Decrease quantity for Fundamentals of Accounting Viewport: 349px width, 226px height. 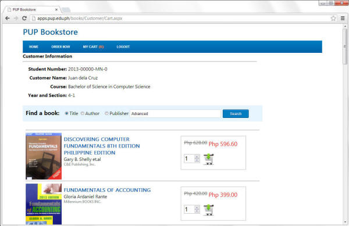197,211
